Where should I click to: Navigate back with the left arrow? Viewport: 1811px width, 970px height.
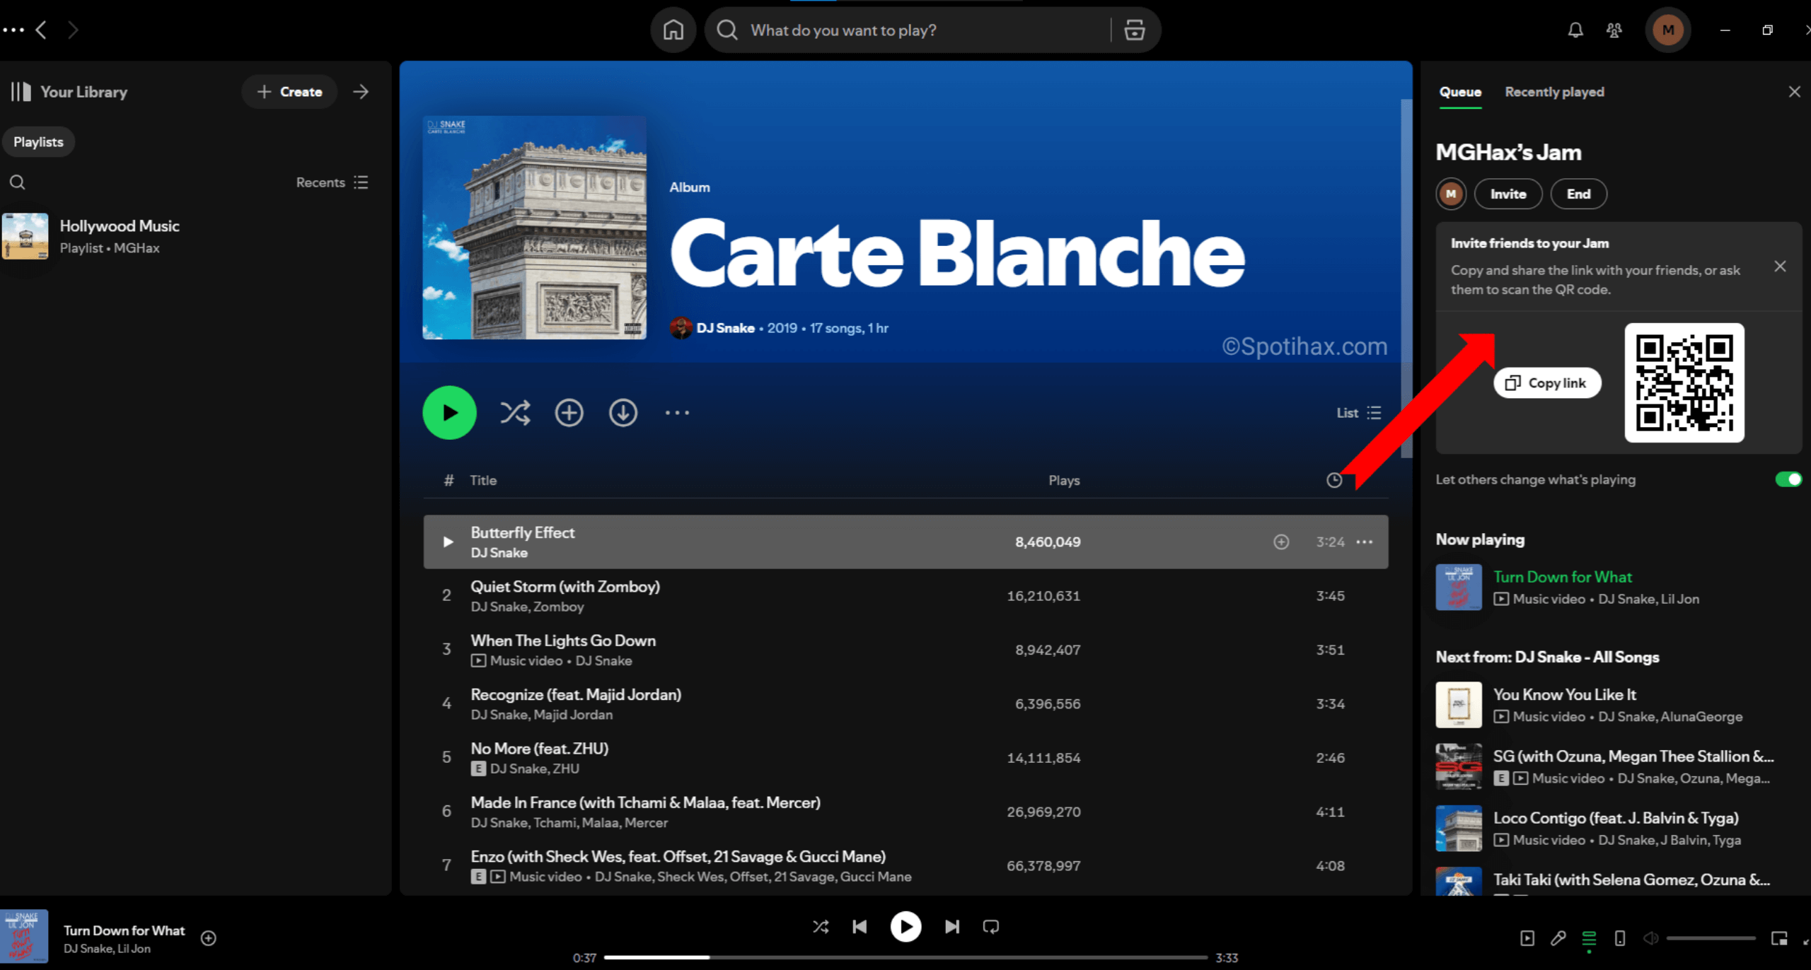click(x=41, y=30)
